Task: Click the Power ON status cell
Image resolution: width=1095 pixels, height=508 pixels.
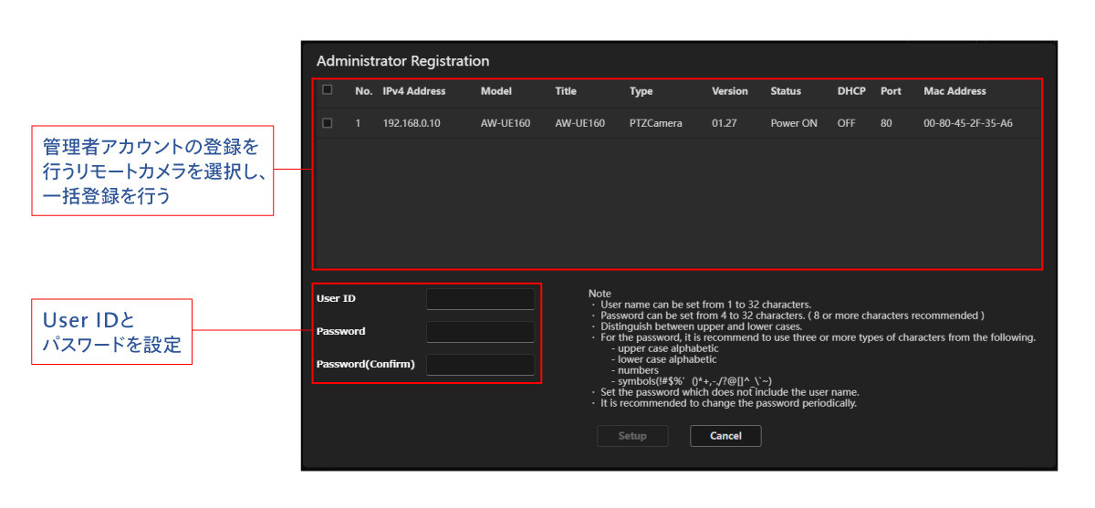Action: (794, 123)
